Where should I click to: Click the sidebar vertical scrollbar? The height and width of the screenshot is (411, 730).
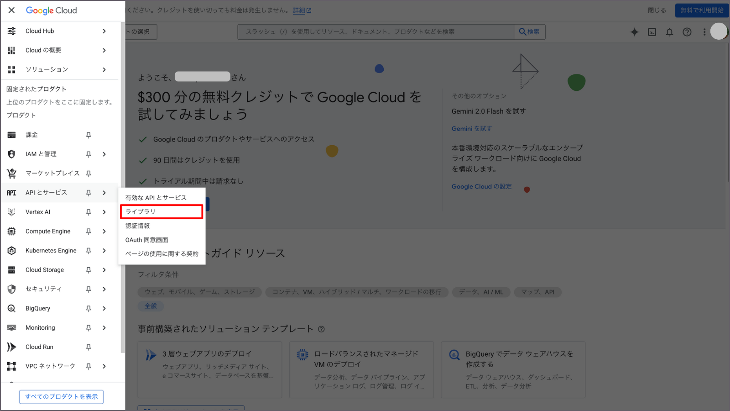pos(122,187)
